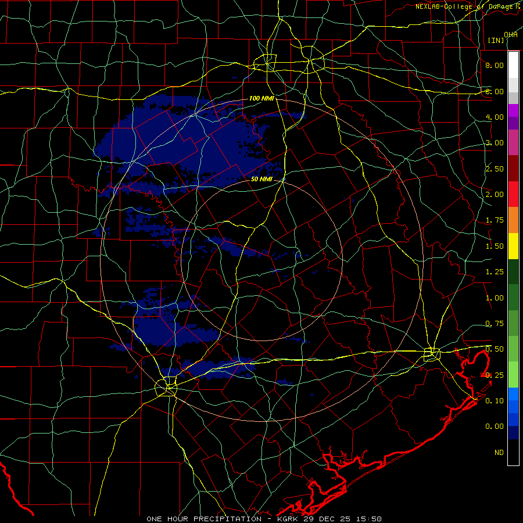Click the ND legend label
The height and width of the screenshot is (523, 523).
pyautogui.click(x=499, y=453)
